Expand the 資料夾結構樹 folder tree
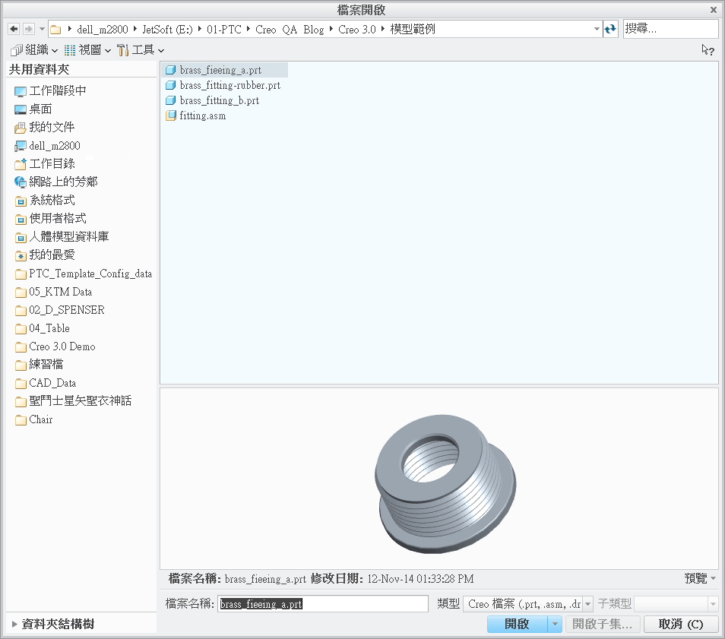 (x=12, y=624)
